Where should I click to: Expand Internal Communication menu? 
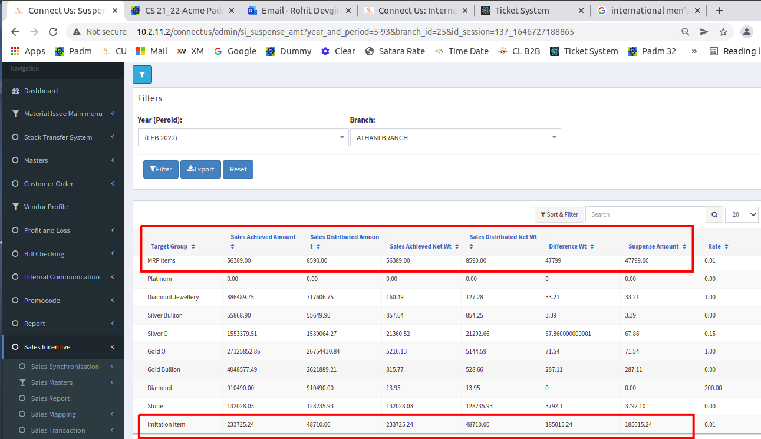point(62,277)
